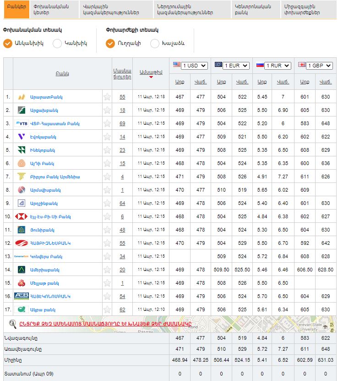Open the Ներդրումային կազմակերպություններ tab
This screenshot has height=381, width=338.
pyautogui.click(x=192, y=9)
